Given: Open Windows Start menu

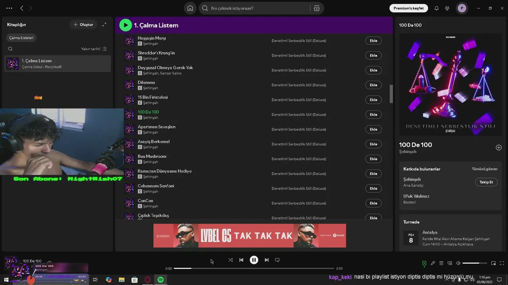Looking at the screenshot, I should click(x=6, y=280).
